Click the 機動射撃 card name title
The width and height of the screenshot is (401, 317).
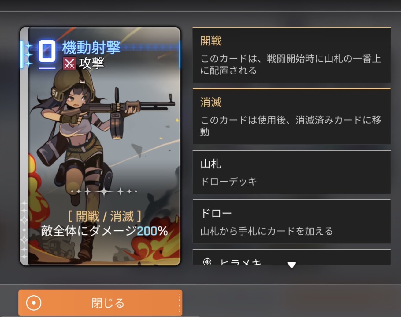pos(91,47)
